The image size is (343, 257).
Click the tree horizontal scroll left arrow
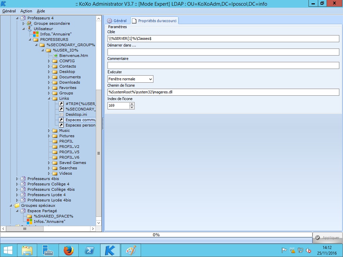[3, 229]
